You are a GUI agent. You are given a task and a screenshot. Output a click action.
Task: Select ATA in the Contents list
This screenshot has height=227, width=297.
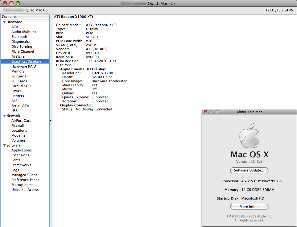(15, 27)
